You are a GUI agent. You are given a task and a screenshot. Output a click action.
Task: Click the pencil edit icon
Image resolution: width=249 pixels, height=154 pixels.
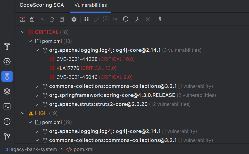pyautogui.click(x=96, y=19)
